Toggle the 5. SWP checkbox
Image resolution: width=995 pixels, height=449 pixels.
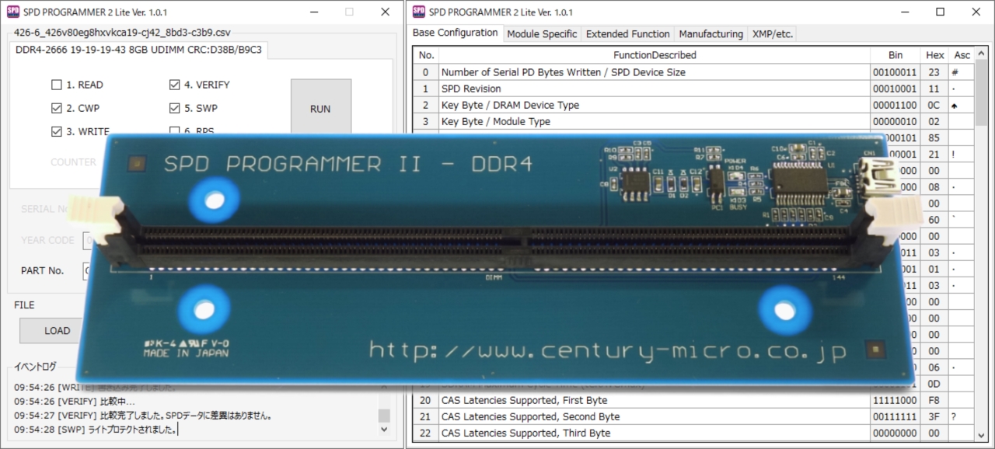[x=174, y=108]
